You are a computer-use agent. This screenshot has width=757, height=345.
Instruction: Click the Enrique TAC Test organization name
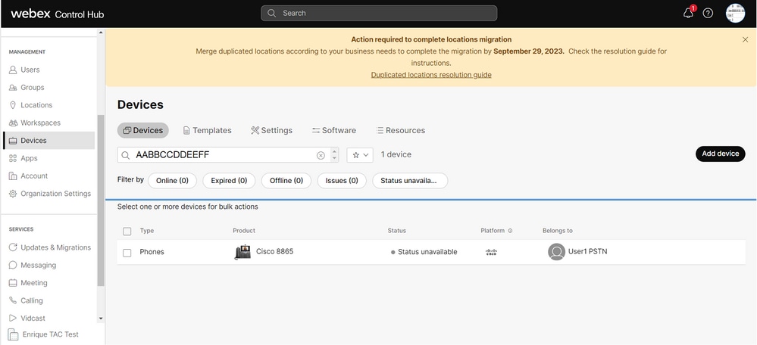tap(51, 334)
